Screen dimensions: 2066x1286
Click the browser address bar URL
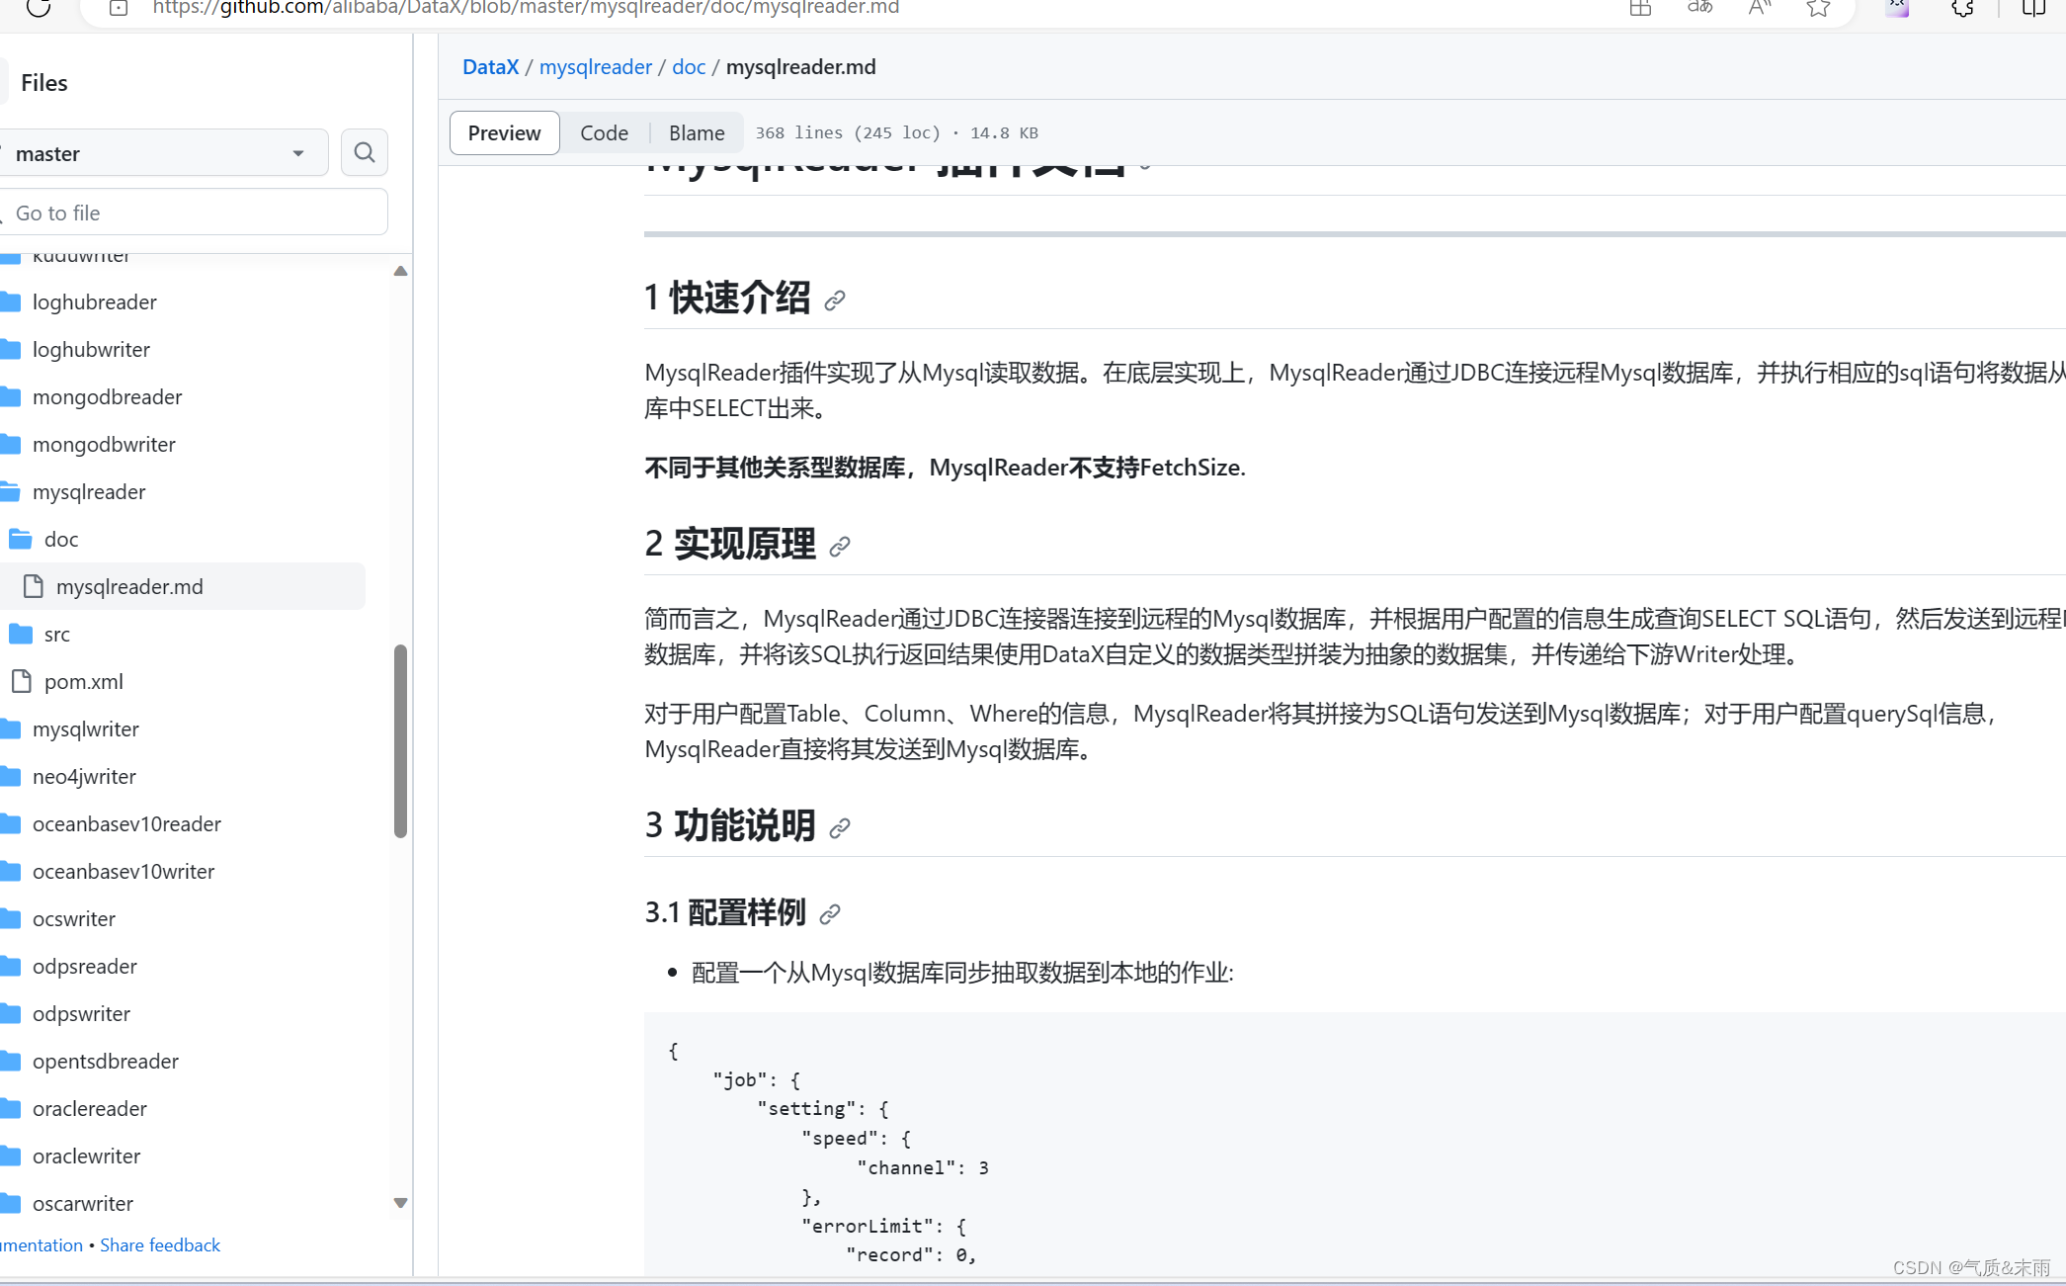[x=526, y=8]
